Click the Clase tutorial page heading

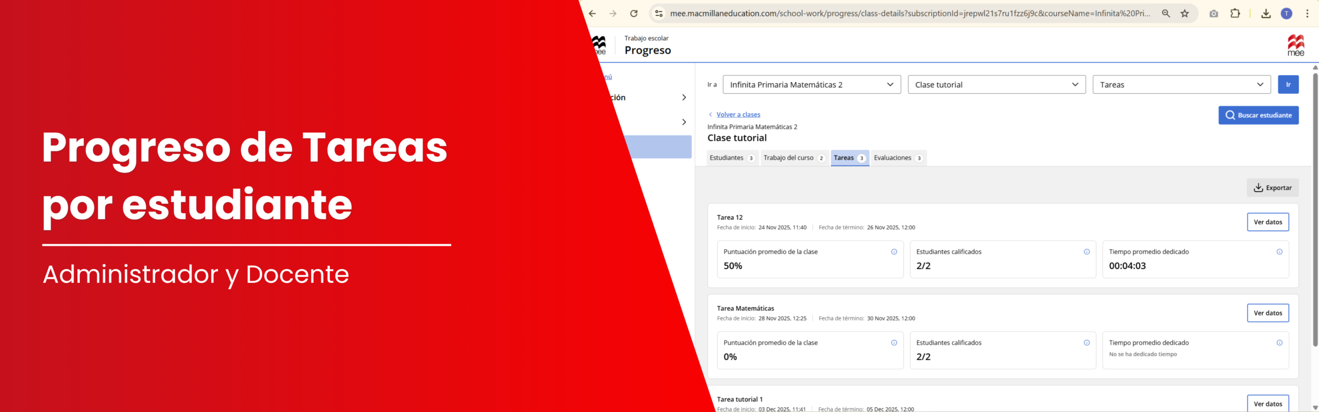point(737,138)
